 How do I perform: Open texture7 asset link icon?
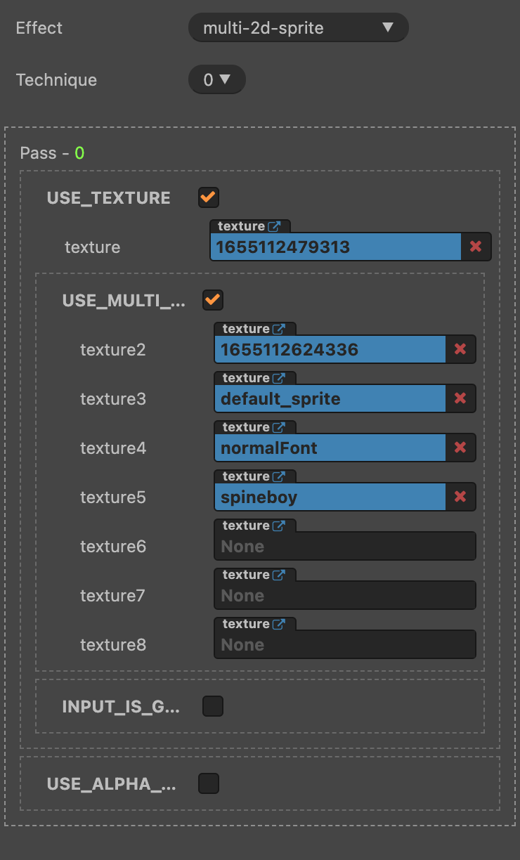click(x=280, y=575)
